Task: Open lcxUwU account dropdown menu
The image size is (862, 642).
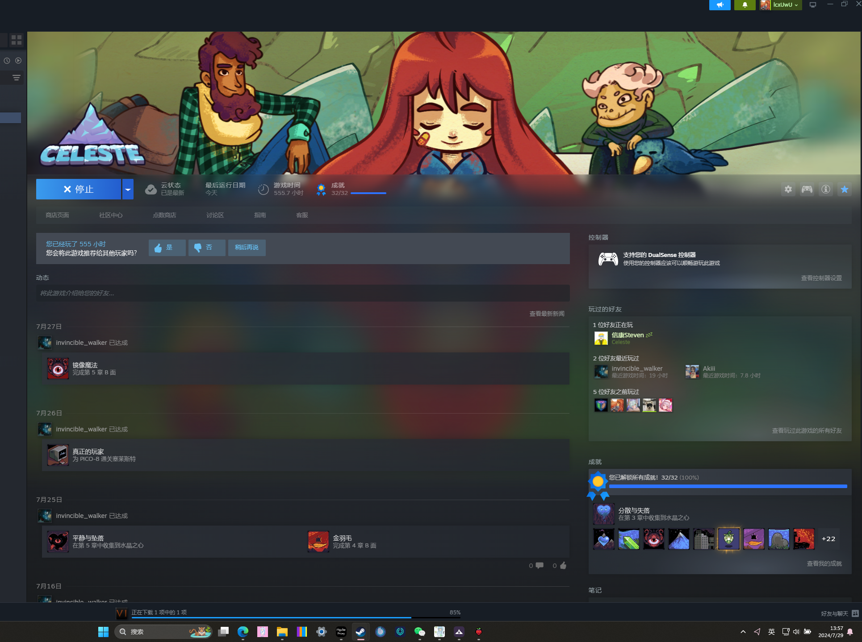Action: [782, 5]
